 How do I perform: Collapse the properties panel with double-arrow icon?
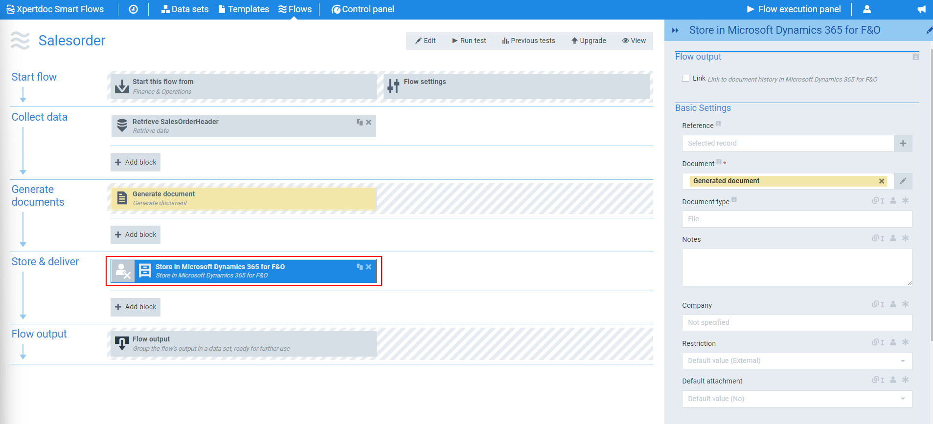coord(675,30)
